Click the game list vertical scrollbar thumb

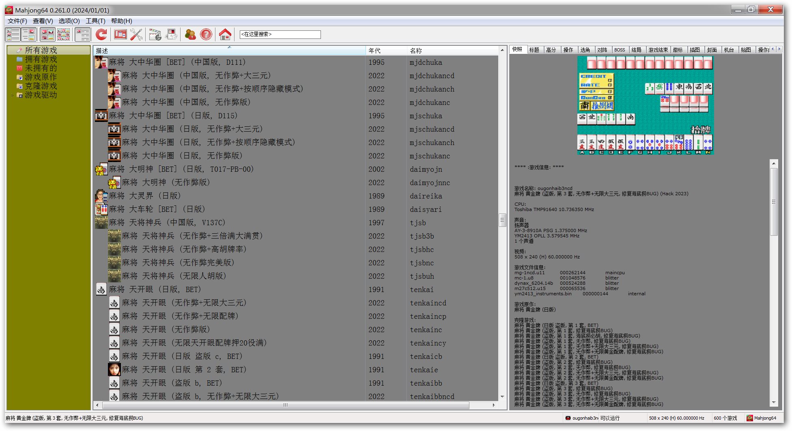tap(502, 220)
